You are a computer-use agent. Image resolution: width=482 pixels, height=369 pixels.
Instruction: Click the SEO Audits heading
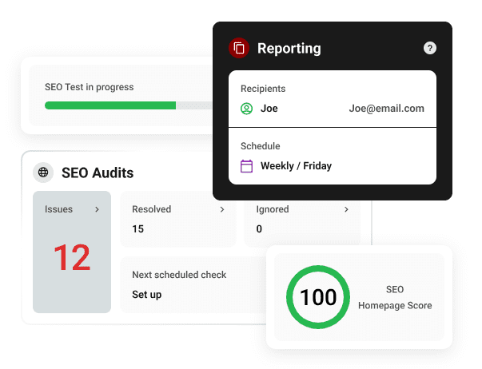pyautogui.click(x=98, y=173)
